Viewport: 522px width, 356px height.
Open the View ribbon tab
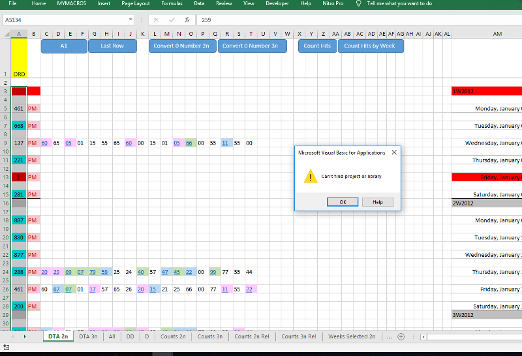pos(249,3)
